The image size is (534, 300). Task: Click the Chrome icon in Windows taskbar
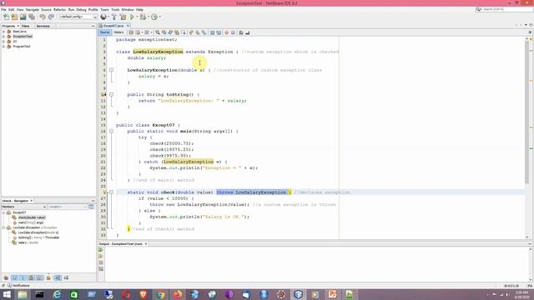click(x=160, y=294)
